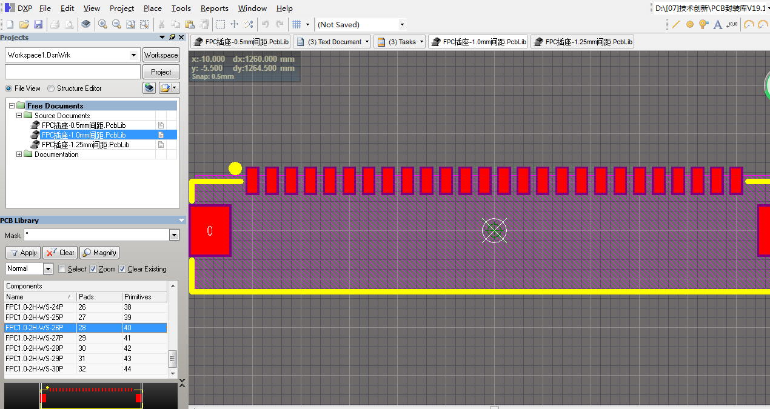Select the Place Coordinate tool
Image resolution: width=770 pixels, height=409 pixels.
(x=732, y=24)
